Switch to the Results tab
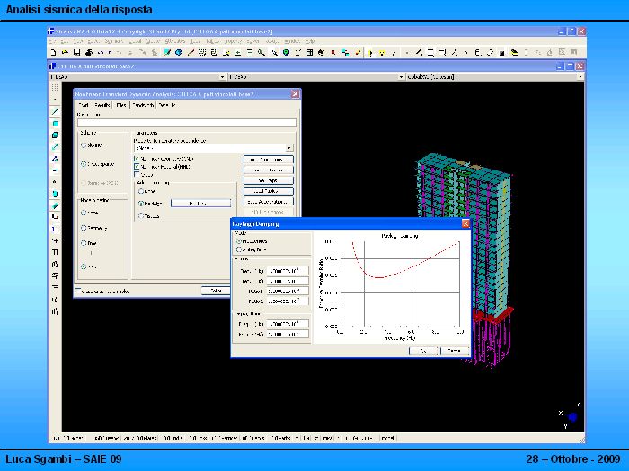The width and height of the screenshot is (629, 471). coord(102,105)
